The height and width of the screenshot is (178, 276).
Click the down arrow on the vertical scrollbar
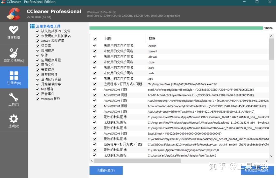[271, 155]
